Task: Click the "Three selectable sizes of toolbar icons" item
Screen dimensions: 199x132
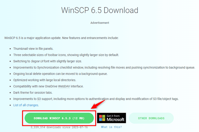Action: point(66,55)
